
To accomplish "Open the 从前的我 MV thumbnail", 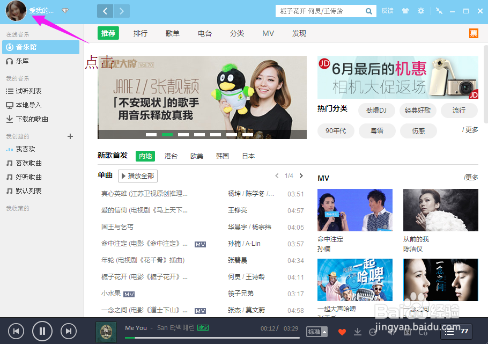I will (441, 210).
